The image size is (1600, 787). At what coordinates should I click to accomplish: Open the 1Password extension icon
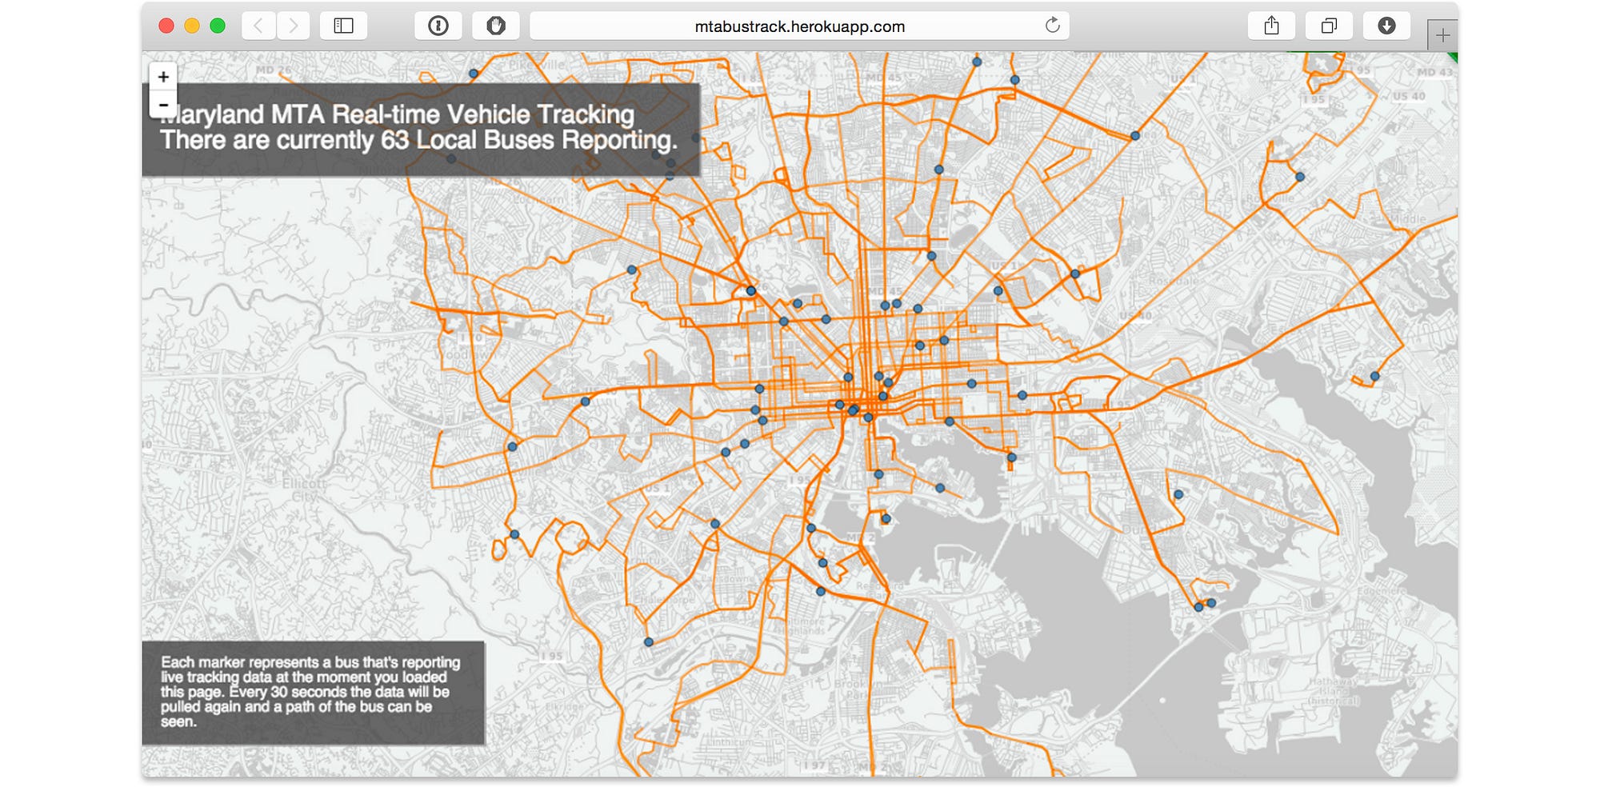(x=438, y=26)
